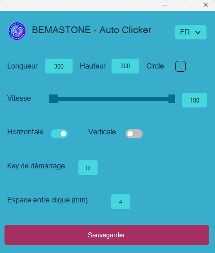The image size is (215, 253).
Task: Focus the Longueur input field showing 300
Action: click(x=59, y=66)
